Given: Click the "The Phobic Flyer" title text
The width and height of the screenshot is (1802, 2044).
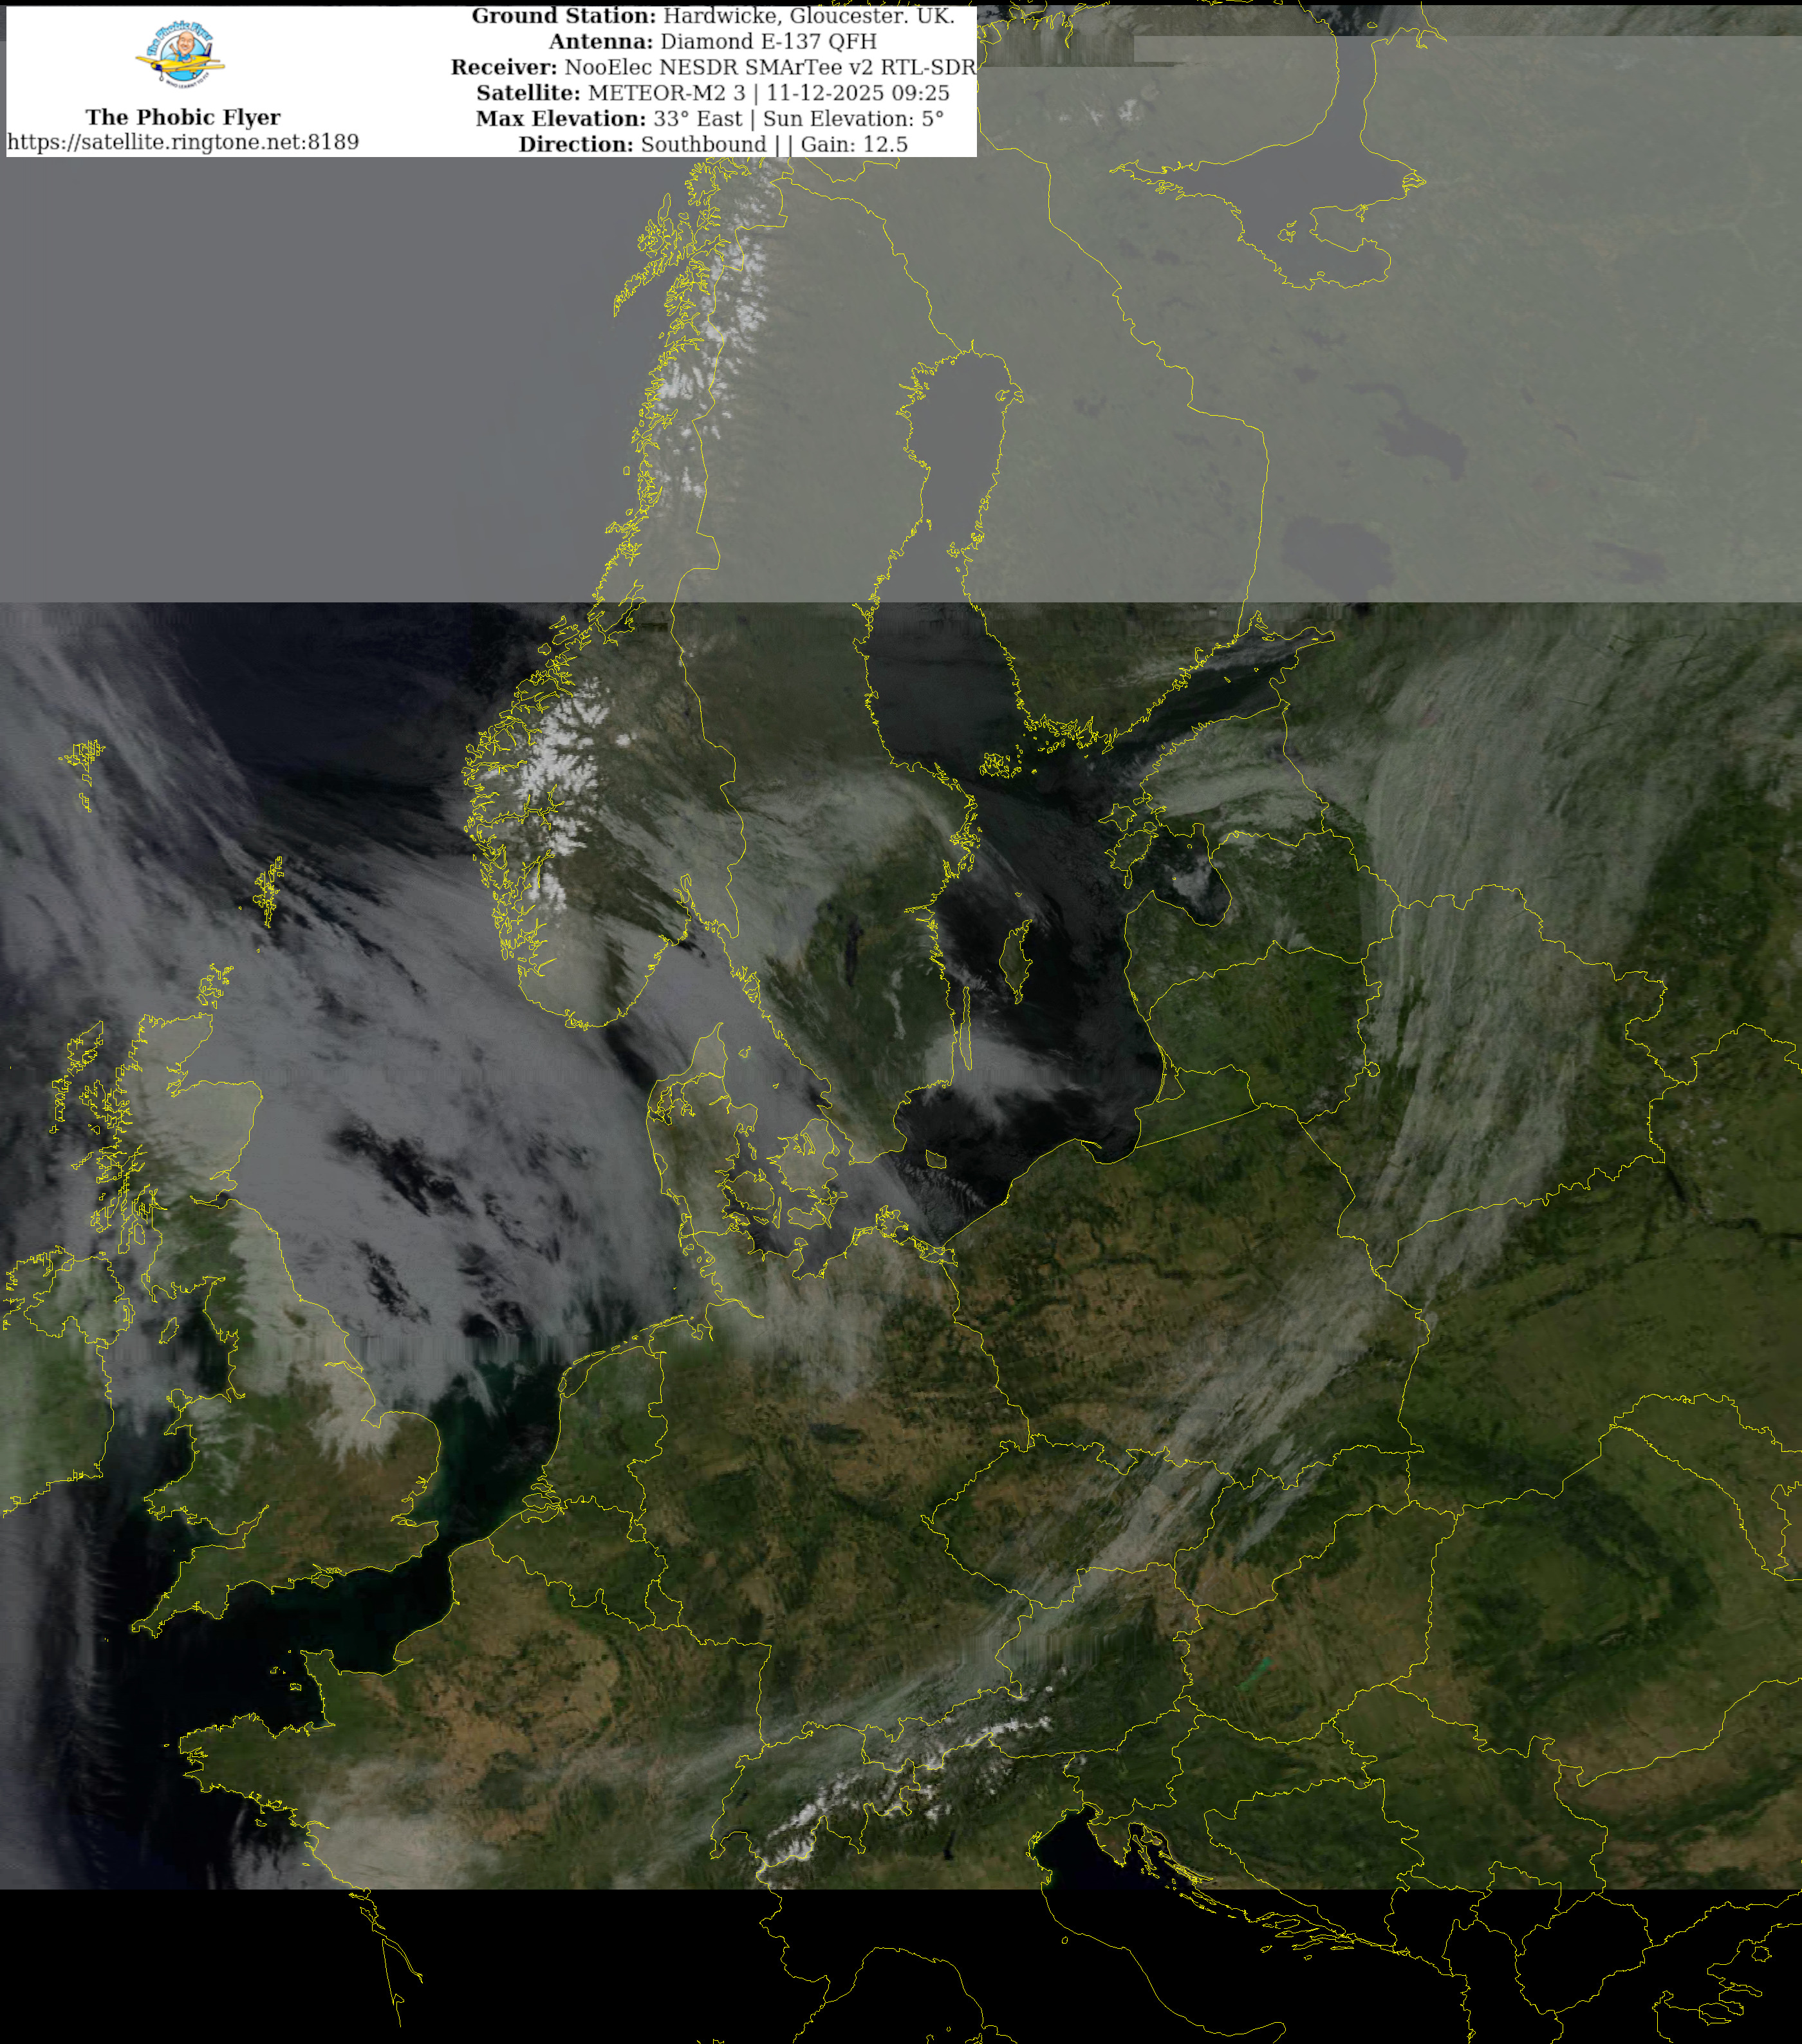Looking at the screenshot, I should tap(183, 117).
